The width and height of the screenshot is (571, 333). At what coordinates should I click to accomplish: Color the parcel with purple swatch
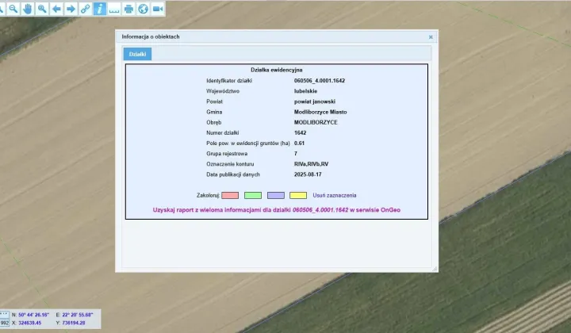pyautogui.click(x=276, y=195)
